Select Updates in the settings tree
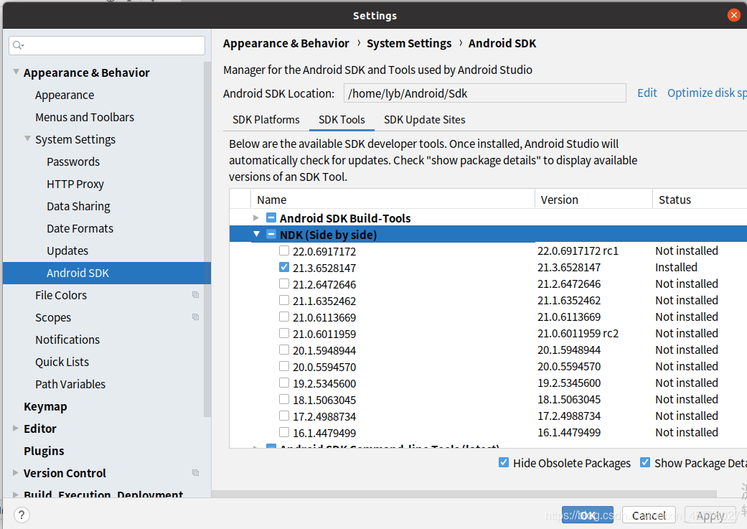The image size is (747, 529). 67,251
